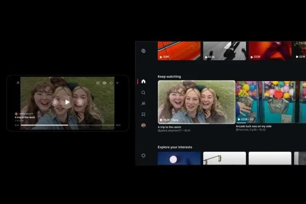Viewport: 306px width, 204px height.
Task: Skip forward using the phone player button
Action: point(80,102)
